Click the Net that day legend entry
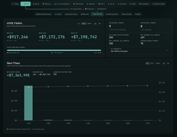Image resolution: width=177 pixels, height=137 pixels. click(x=18, y=129)
